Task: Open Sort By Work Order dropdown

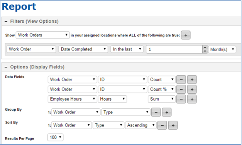Action: (72, 125)
